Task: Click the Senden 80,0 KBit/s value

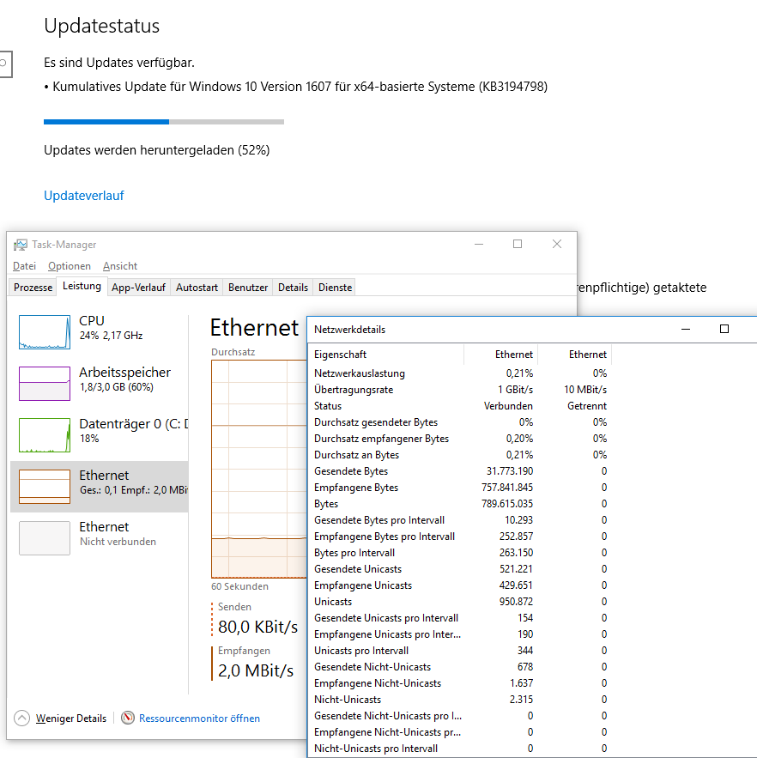Action: point(257,627)
